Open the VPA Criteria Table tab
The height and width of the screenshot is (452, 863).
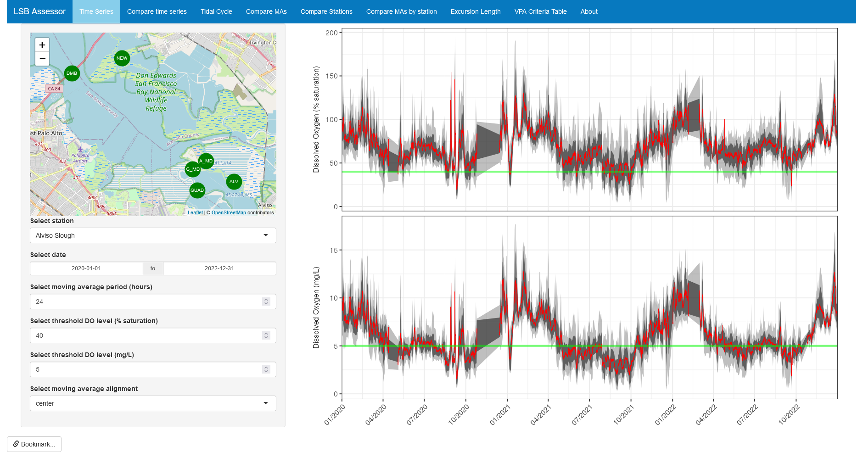pyautogui.click(x=540, y=11)
